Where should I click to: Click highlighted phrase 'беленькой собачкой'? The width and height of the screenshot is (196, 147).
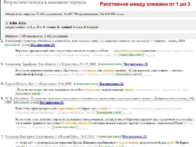click(x=75, y=123)
